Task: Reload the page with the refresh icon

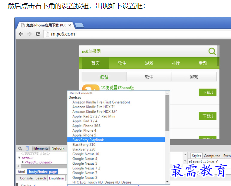Action: coord(38,34)
